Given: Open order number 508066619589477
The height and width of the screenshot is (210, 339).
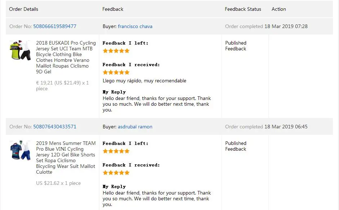Looking at the screenshot, I should (x=55, y=26).
